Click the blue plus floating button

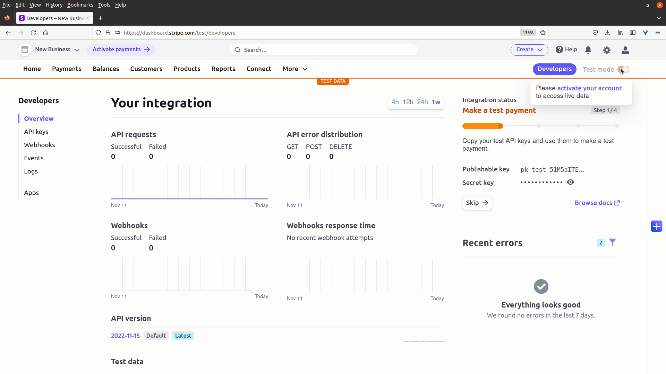tap(656, 226)
